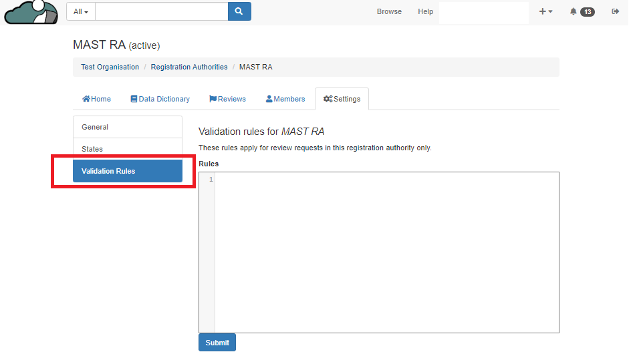Click the sign out arrow icon
Image resolution: width=631 pixels, height=356 pixels.
tap(615, 11)
